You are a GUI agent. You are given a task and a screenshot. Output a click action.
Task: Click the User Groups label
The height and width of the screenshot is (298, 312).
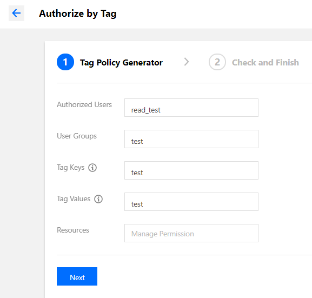[x=77, y=136]
